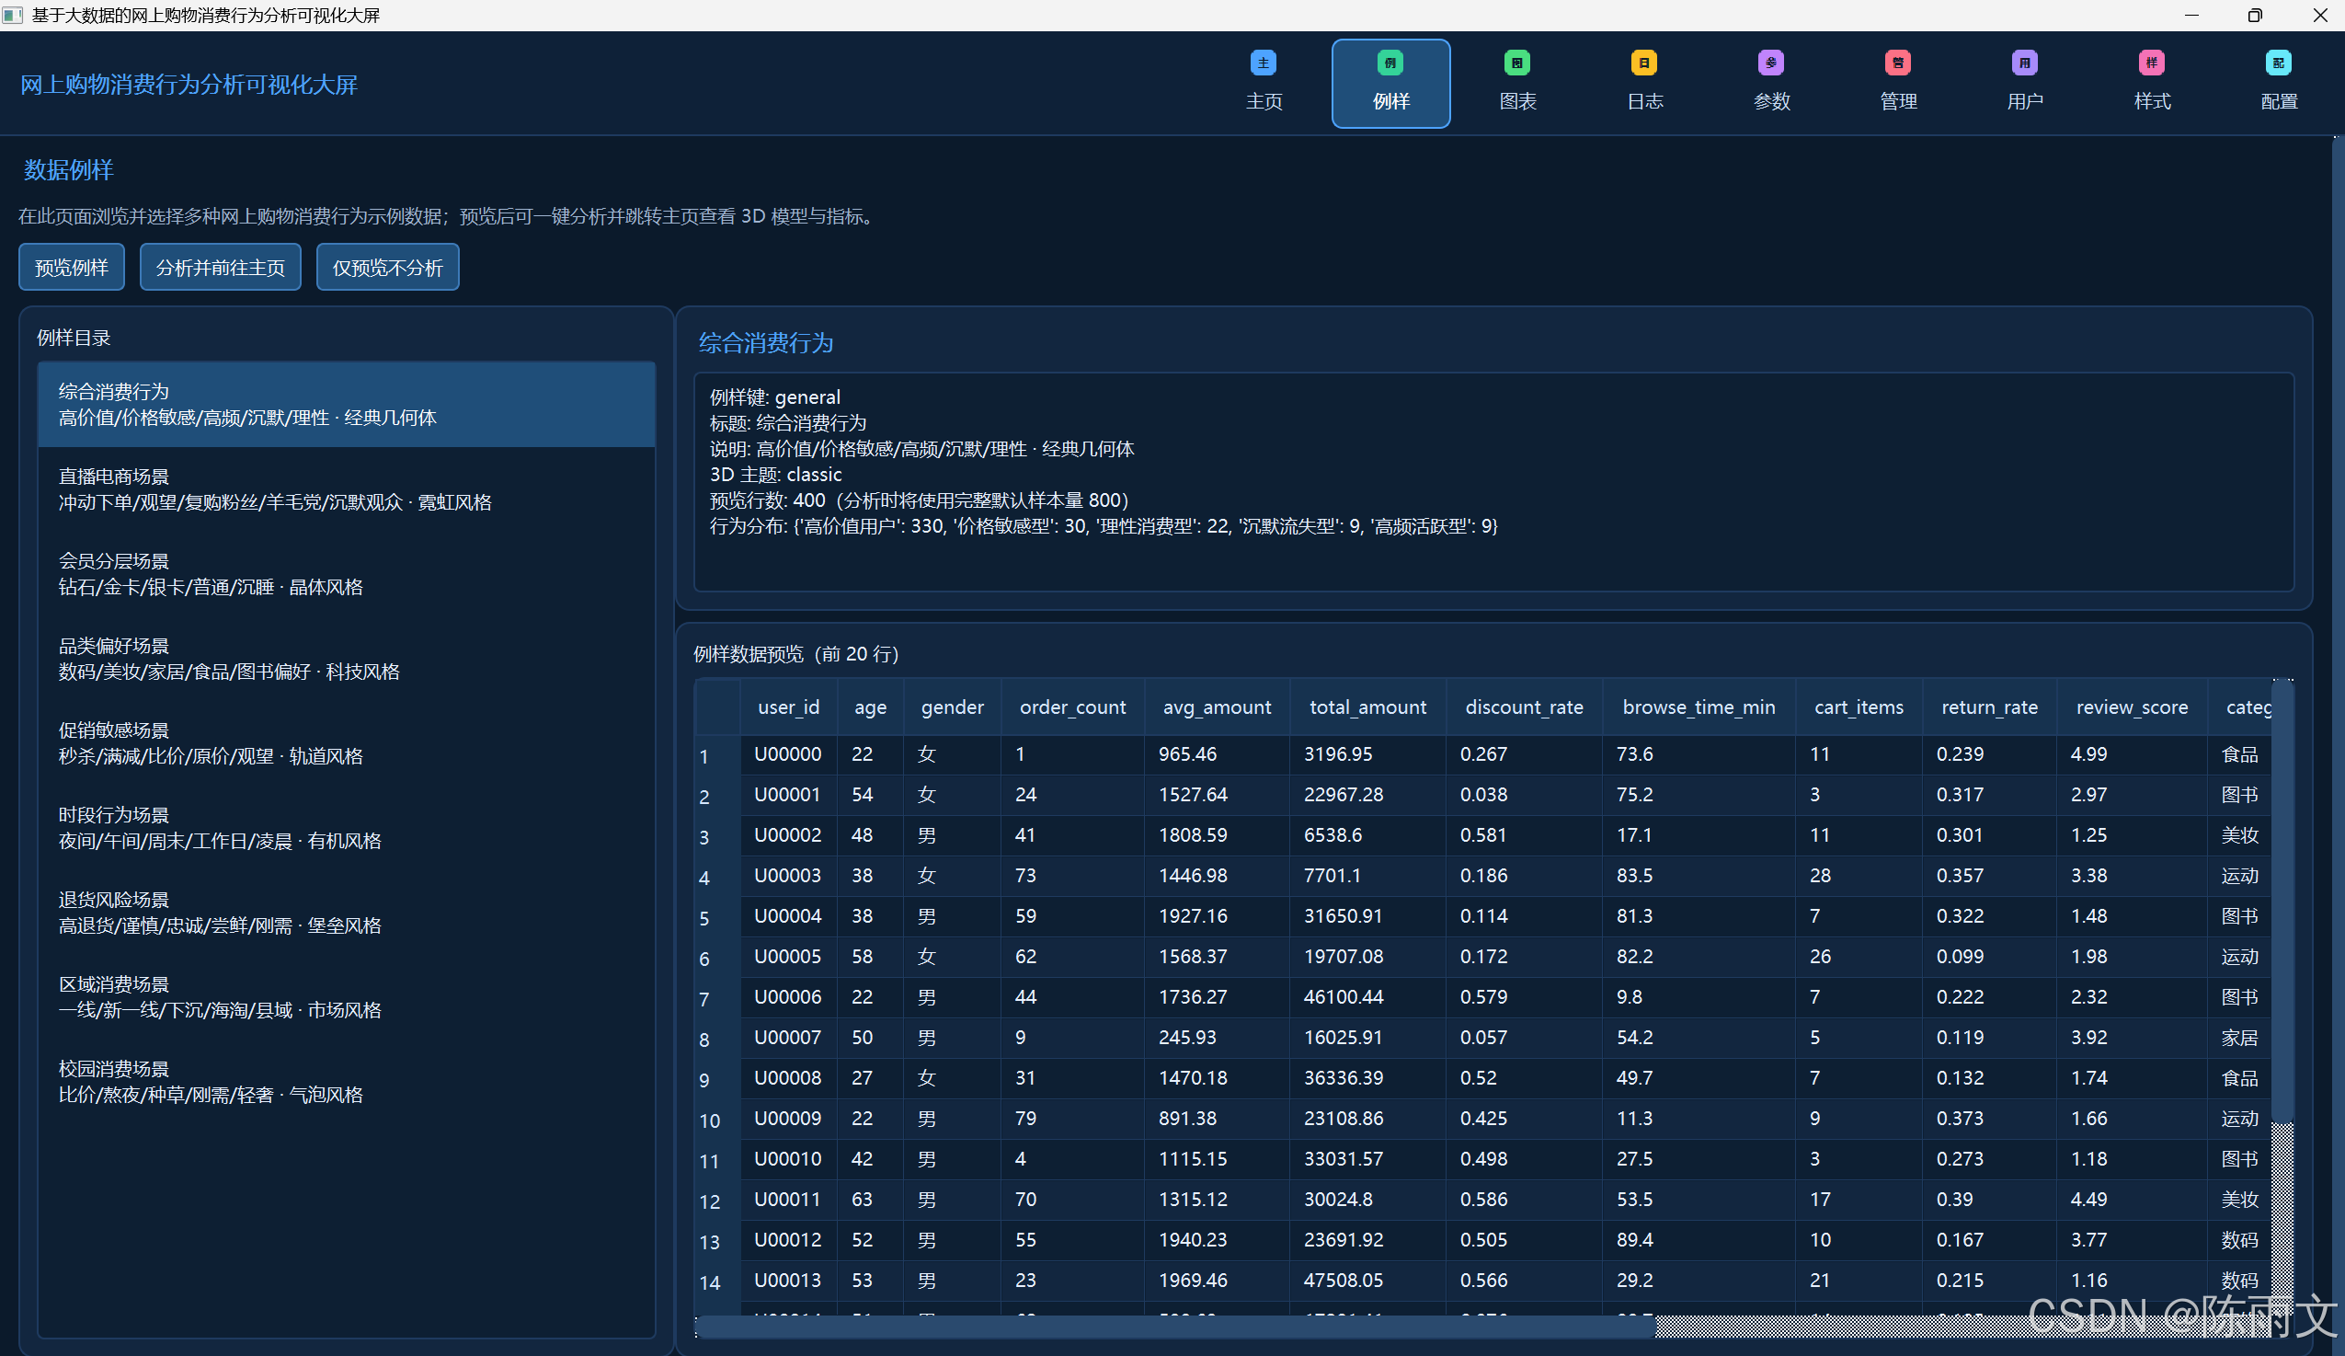Click the order_count column header

[x=1073, y=707]
